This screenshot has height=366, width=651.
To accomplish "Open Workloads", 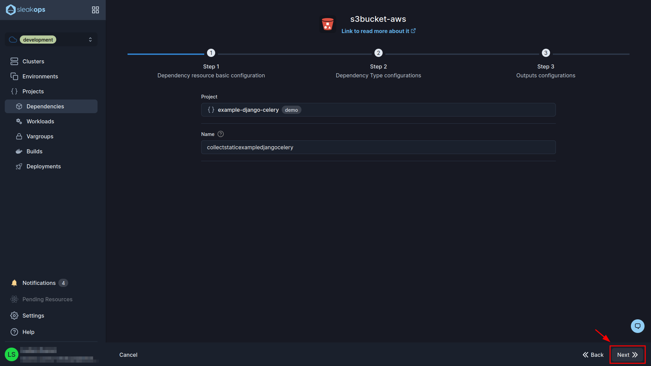I will (x=51, y=121).
